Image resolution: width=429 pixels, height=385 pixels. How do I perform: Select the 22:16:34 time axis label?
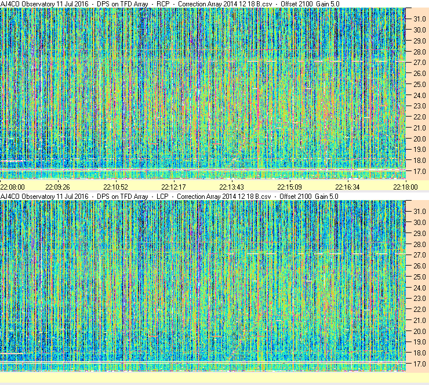(347, 187)
